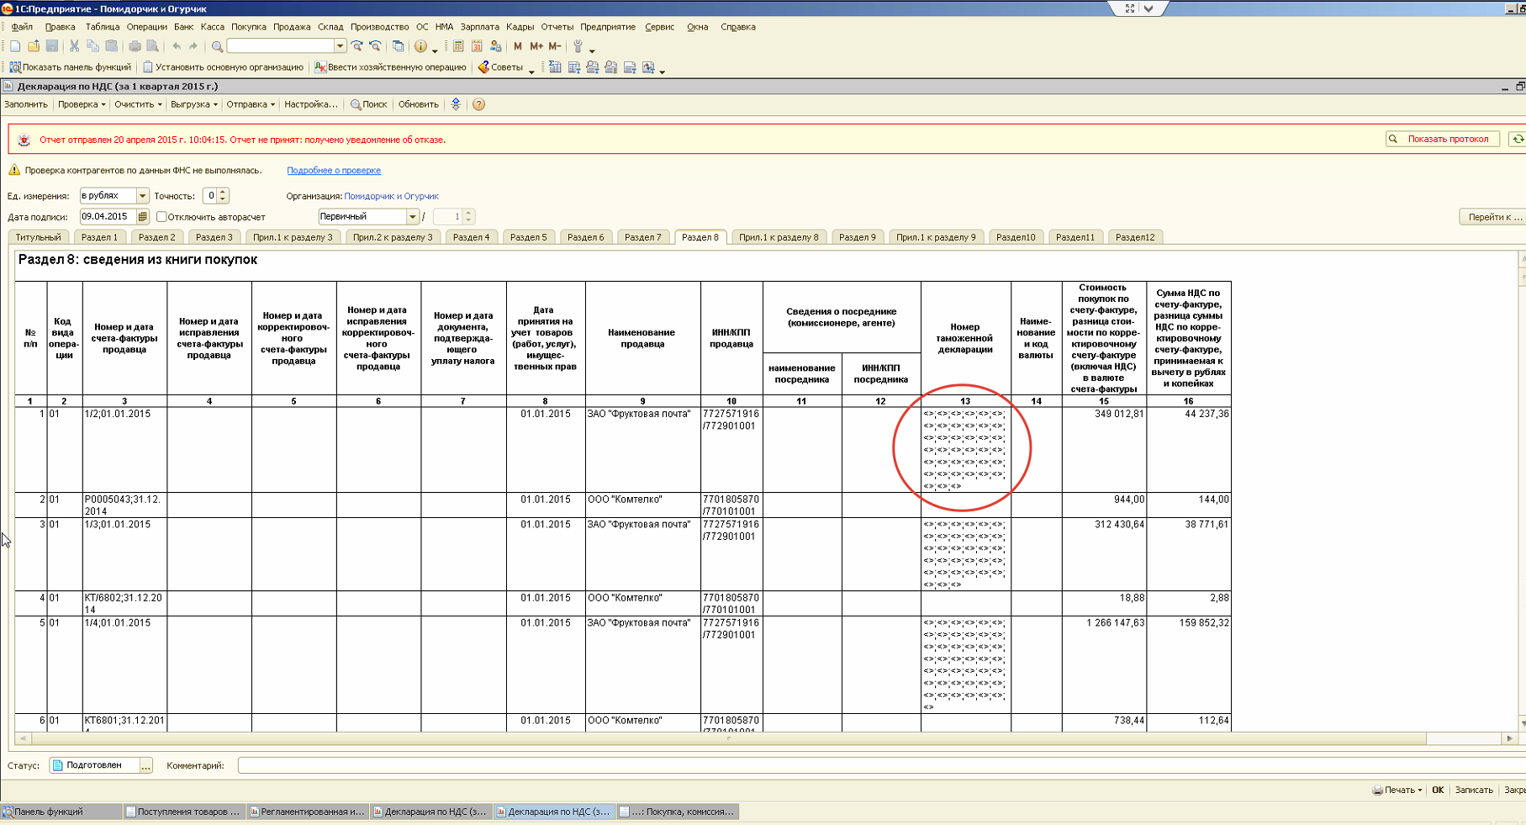Follow the Подробнее о проверке link
The width and height of the screenshot is (1526, 825).
334,171
